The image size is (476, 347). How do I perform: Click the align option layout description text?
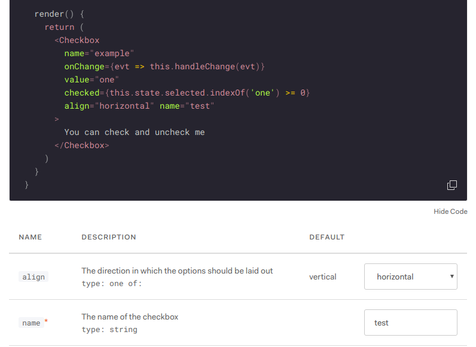point(177,271)
